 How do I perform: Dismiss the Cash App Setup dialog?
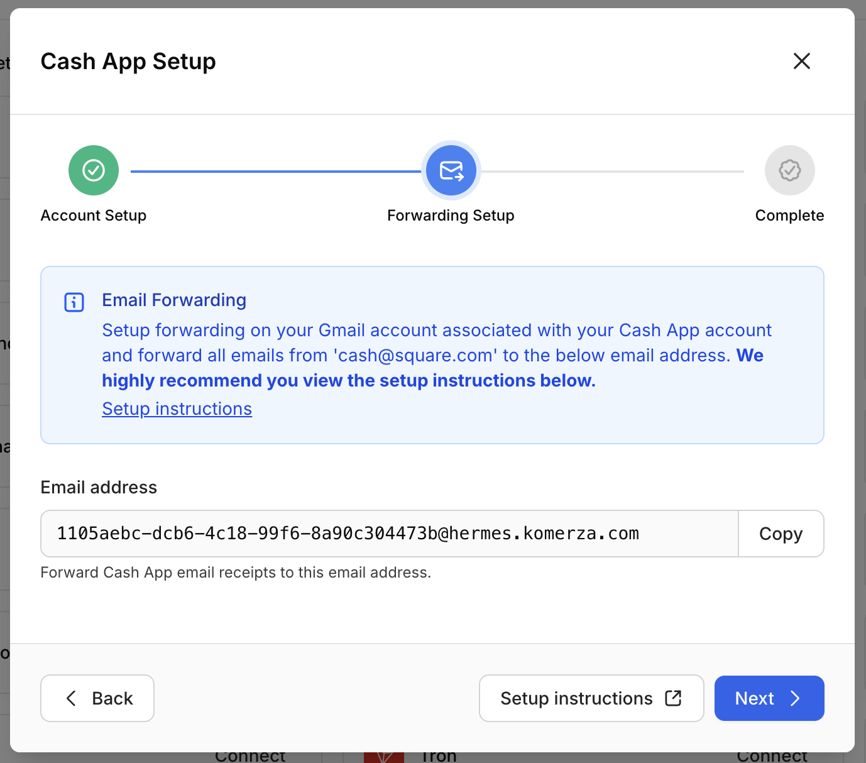click(x=801, y=61)
